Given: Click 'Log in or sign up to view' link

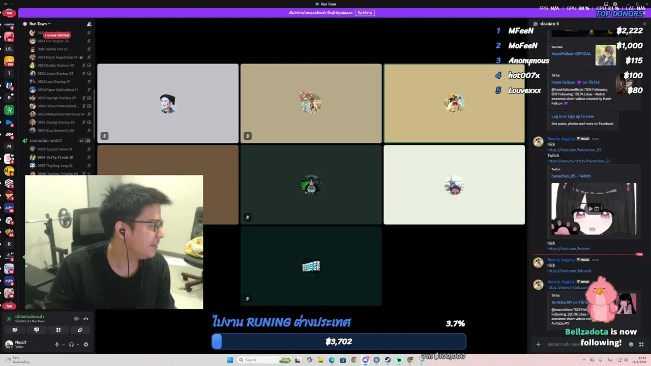Looking at the screenshot, I should [x=573, y=116].
